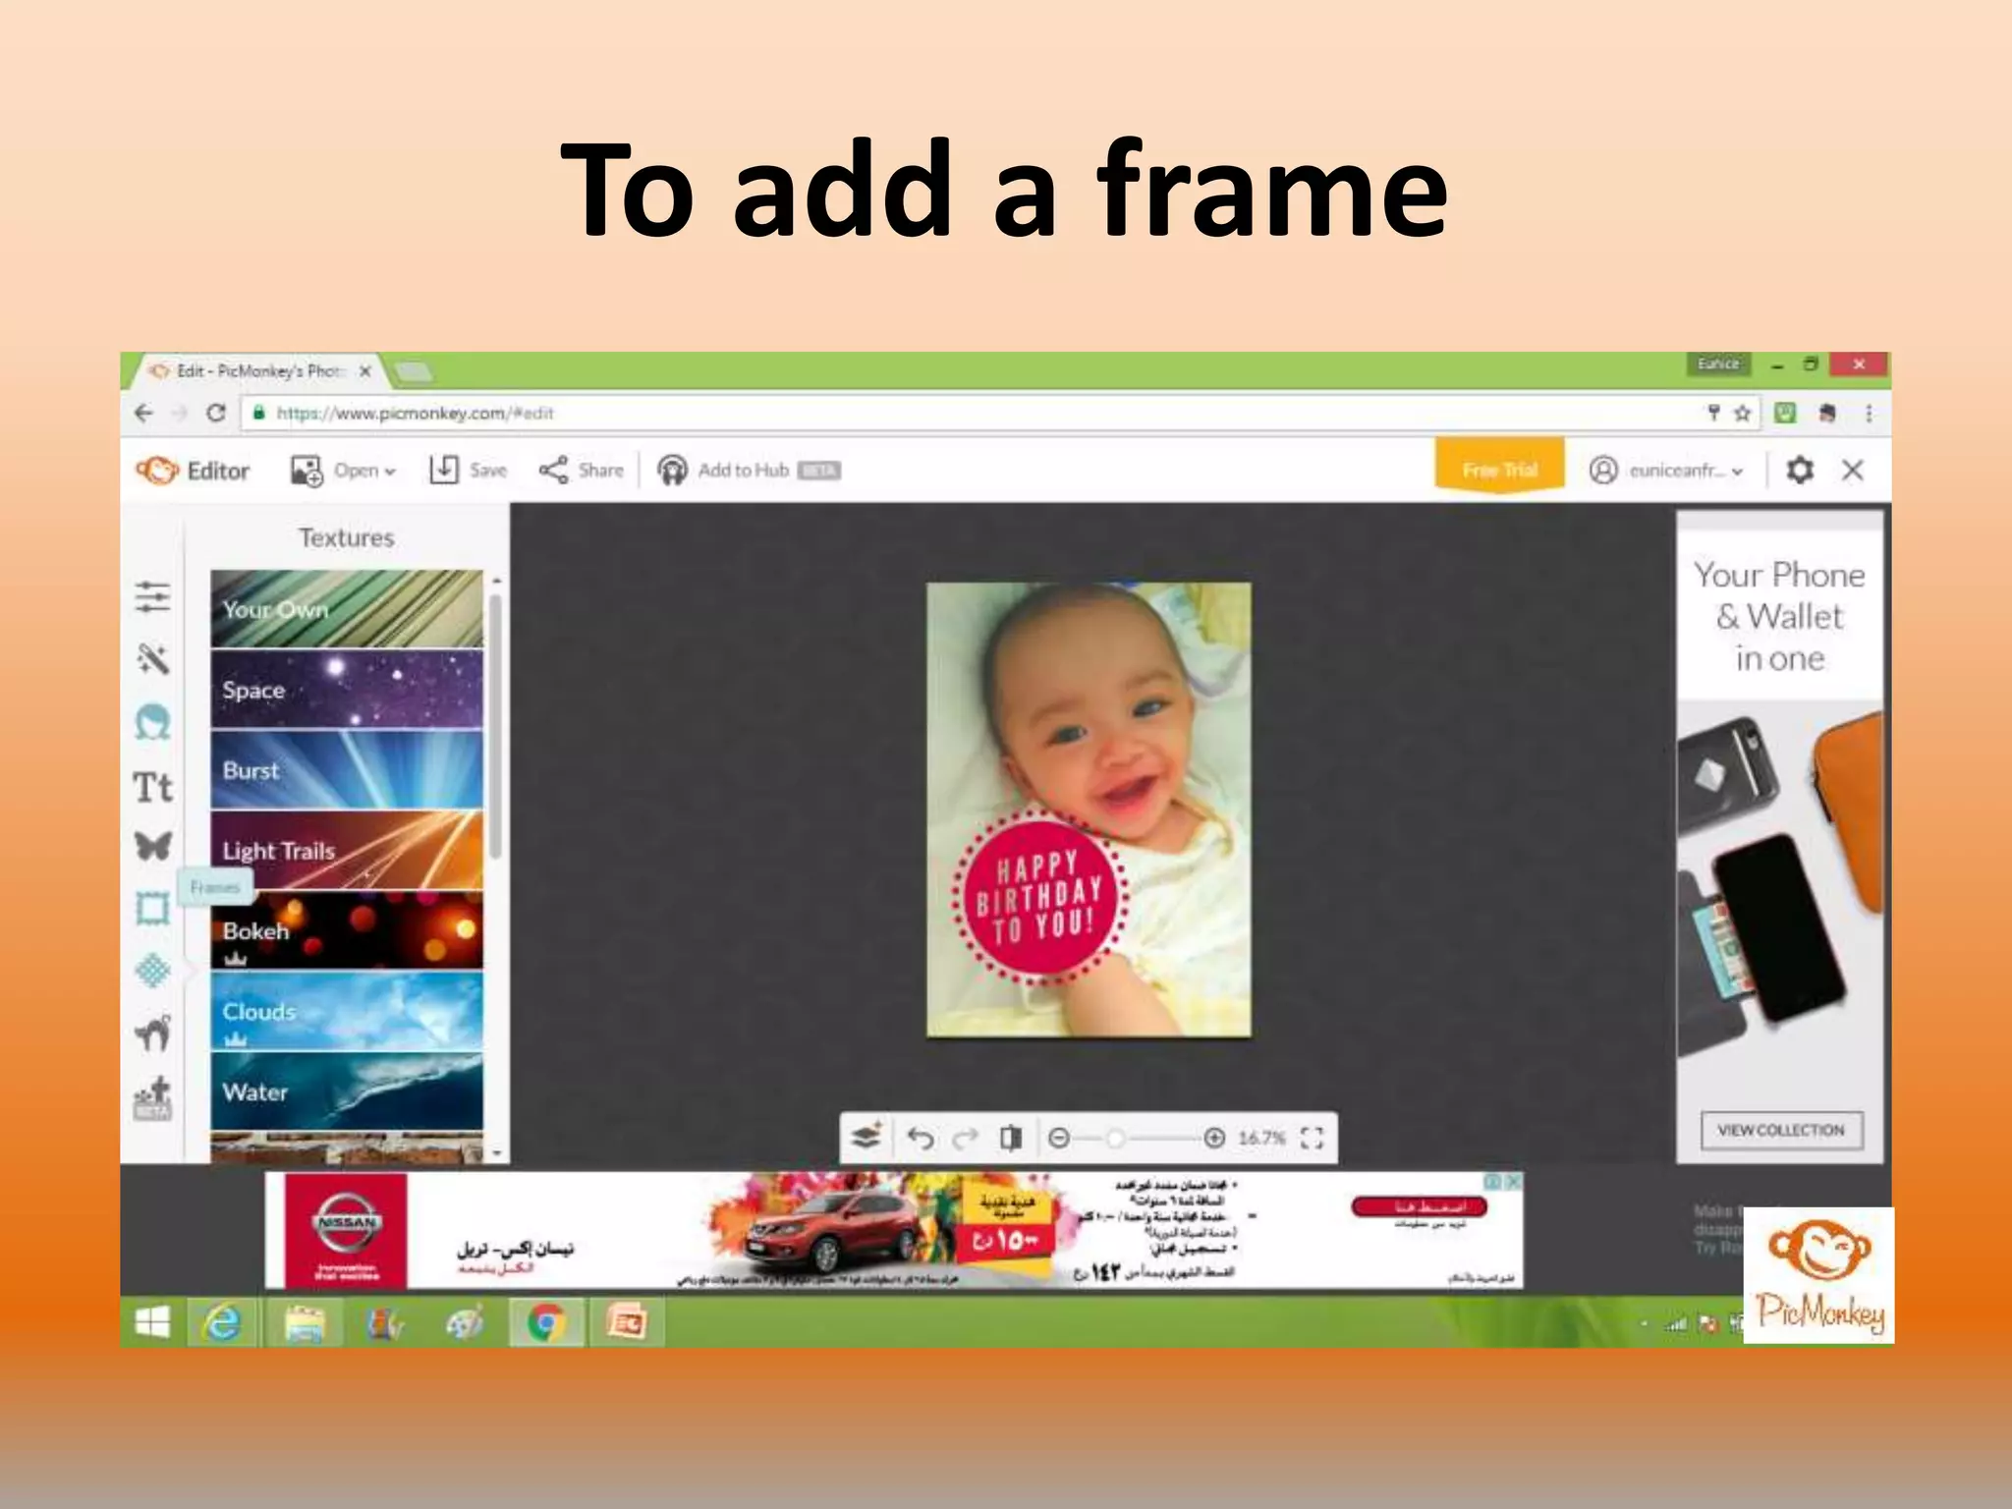Click the Eunice profile button in Chrome
The width and height of the screenshot is (2012, 1509).
[1717, 364]
